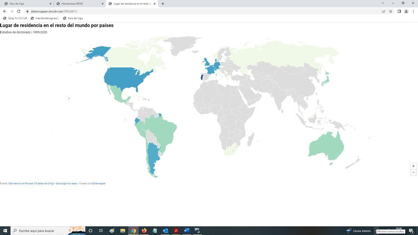Close the Hemeroteca RENR tab
This screenshot has width=418, height=235.
click(x=102, y=4)
